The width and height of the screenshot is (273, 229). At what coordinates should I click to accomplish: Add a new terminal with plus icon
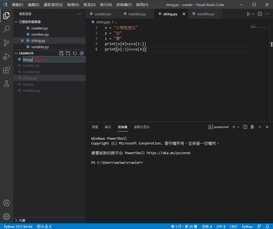pos(234,127)
